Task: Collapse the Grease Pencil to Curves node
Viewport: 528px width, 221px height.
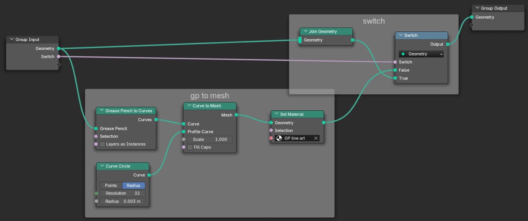Action: coord(101,111)
